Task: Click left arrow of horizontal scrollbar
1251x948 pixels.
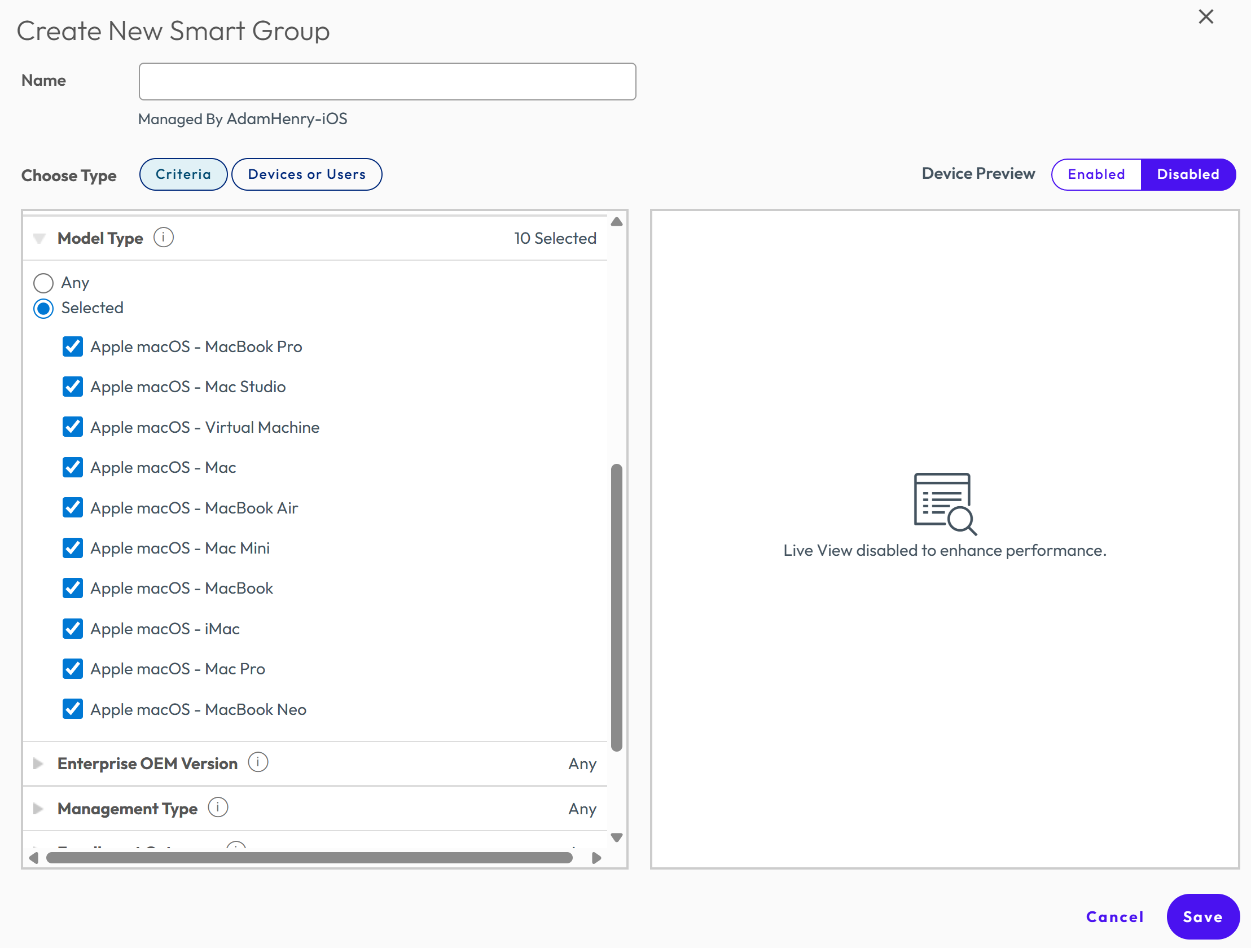Action: tap(34, 858)
